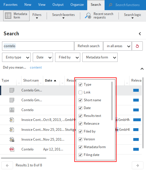Image resolution: width=146 pixels, height=171 pixels.
Task: Open the Filters dropdown
Action: pyautogui.click(x=37, y=16)
